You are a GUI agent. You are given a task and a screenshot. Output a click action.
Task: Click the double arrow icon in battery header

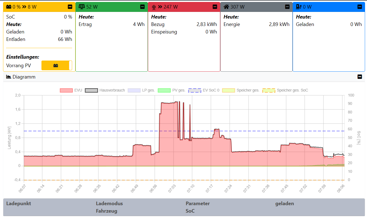pyautogui.click(x=24, y=7)
